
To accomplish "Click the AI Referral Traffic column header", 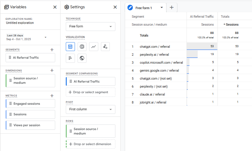I will tap(202, 17).
